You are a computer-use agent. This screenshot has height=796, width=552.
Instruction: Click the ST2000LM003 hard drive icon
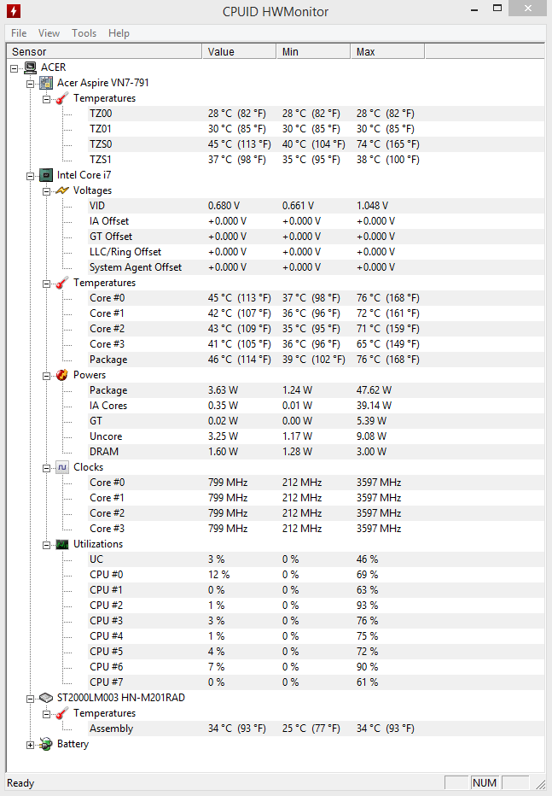(x=46, y=698)
